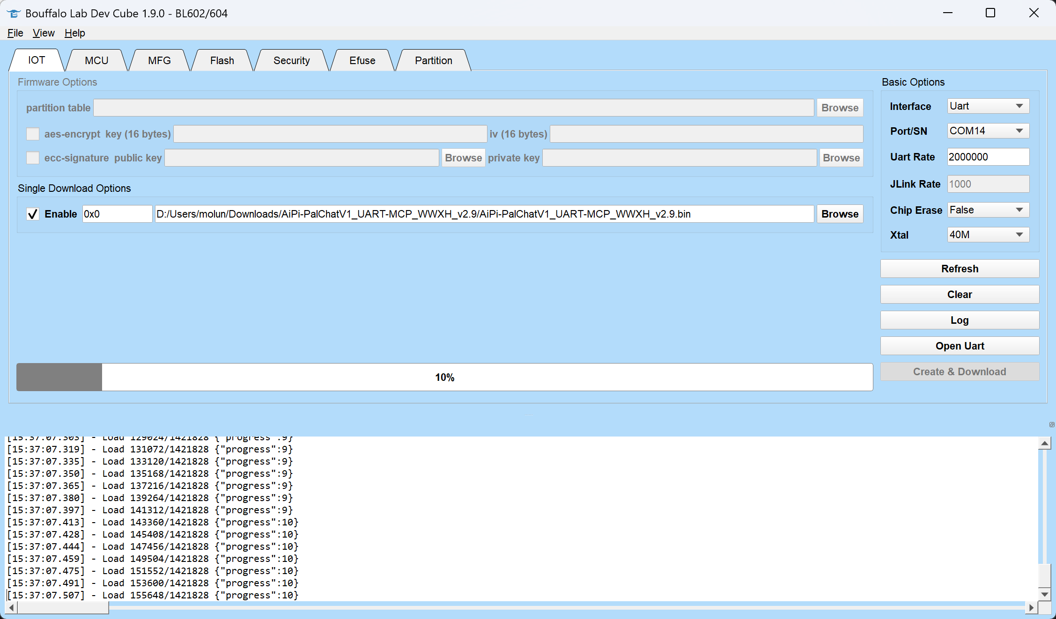Open the Chip Erase dropdown showing False
The image size is (1056, 619).
tap(988, 210)
